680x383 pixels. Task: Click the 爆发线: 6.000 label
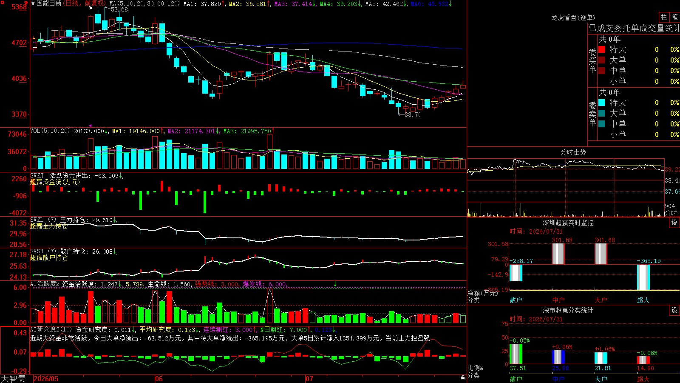tap(265, 284)
